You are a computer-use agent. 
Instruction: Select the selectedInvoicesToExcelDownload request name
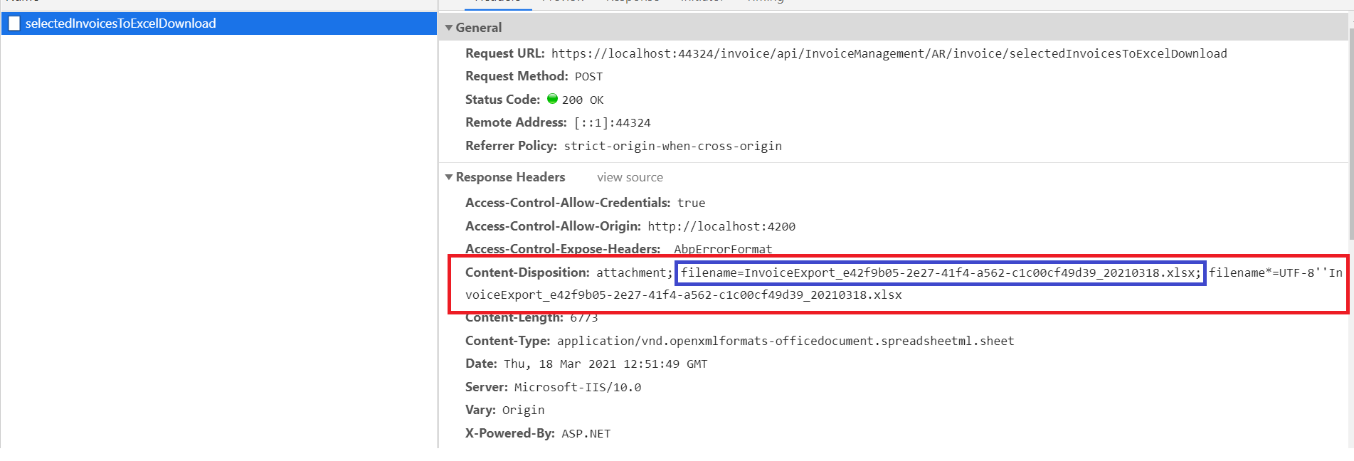[120, 23]
